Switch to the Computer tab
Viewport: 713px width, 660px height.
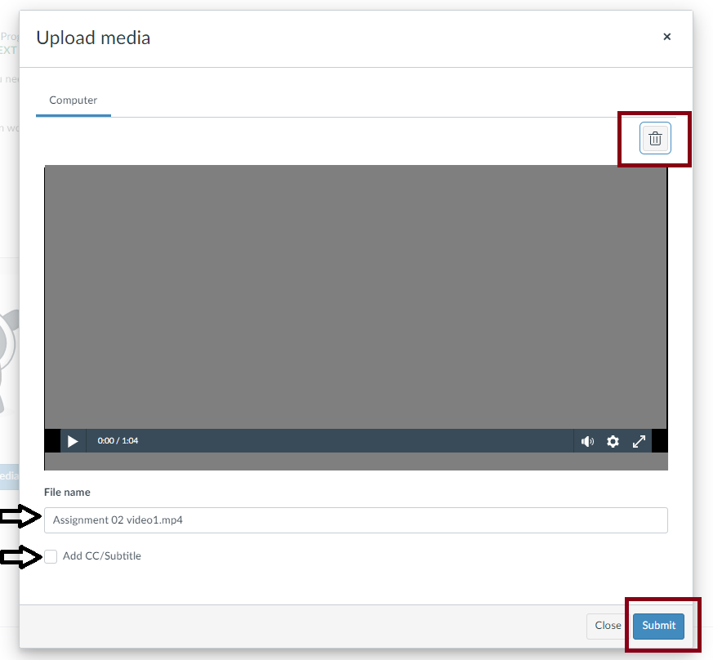(74, 100)
